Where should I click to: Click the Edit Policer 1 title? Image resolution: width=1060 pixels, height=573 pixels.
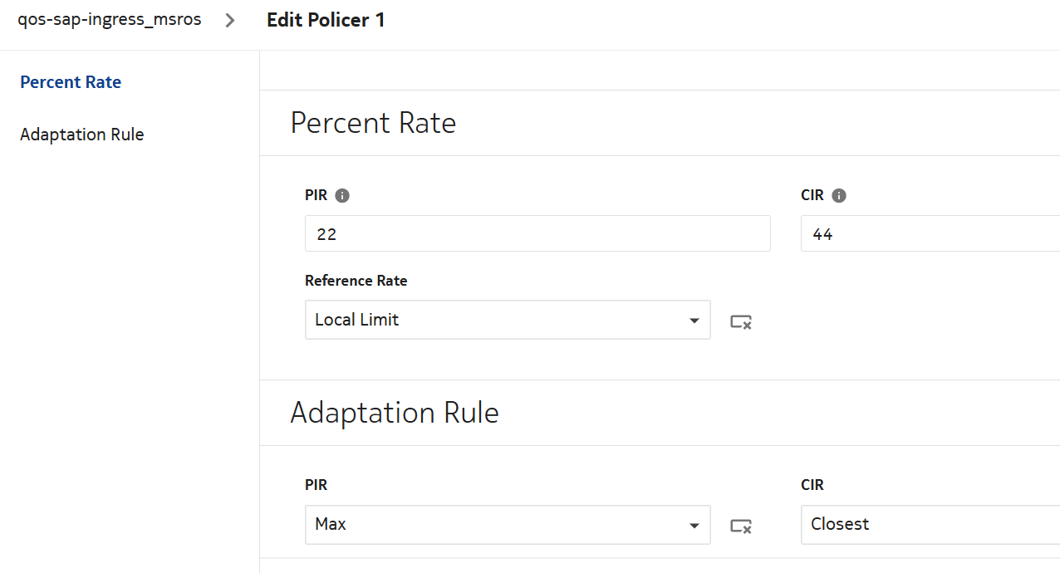pyautogui.click(x=326, y=21)
